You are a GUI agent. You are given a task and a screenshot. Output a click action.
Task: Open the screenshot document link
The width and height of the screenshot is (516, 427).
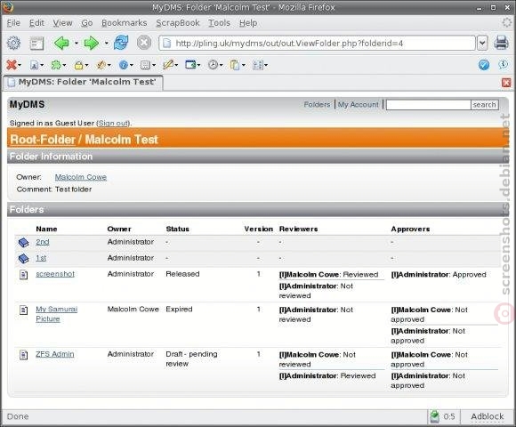(55, 274)
